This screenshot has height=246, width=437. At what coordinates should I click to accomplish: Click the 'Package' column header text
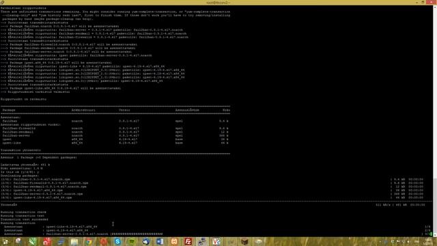9,110
